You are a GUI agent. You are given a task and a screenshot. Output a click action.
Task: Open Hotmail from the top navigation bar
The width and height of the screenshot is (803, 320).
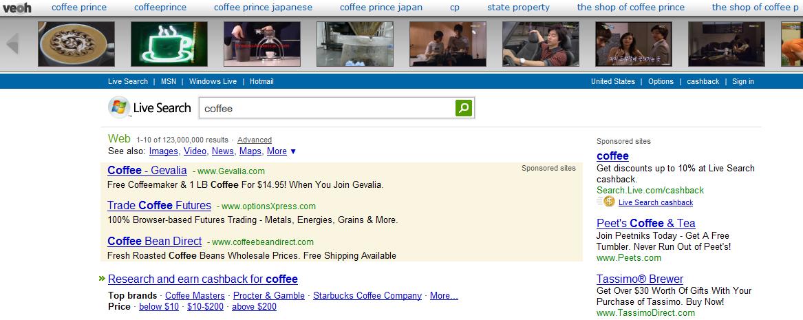click(261, 81)
